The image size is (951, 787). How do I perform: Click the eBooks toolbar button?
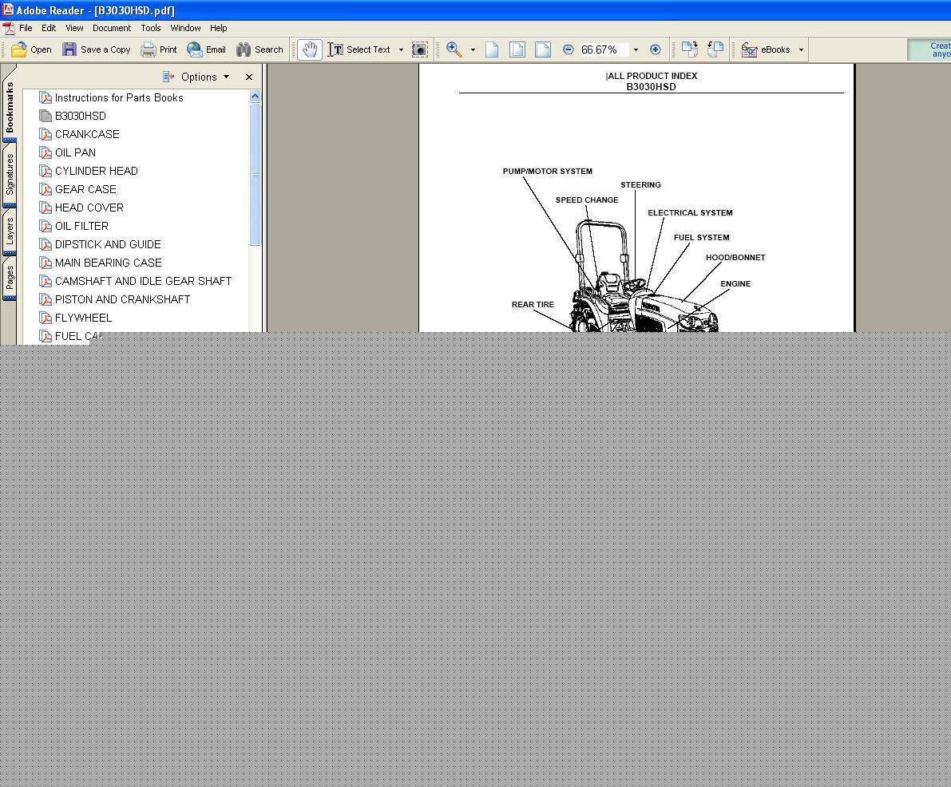[766, 49]
